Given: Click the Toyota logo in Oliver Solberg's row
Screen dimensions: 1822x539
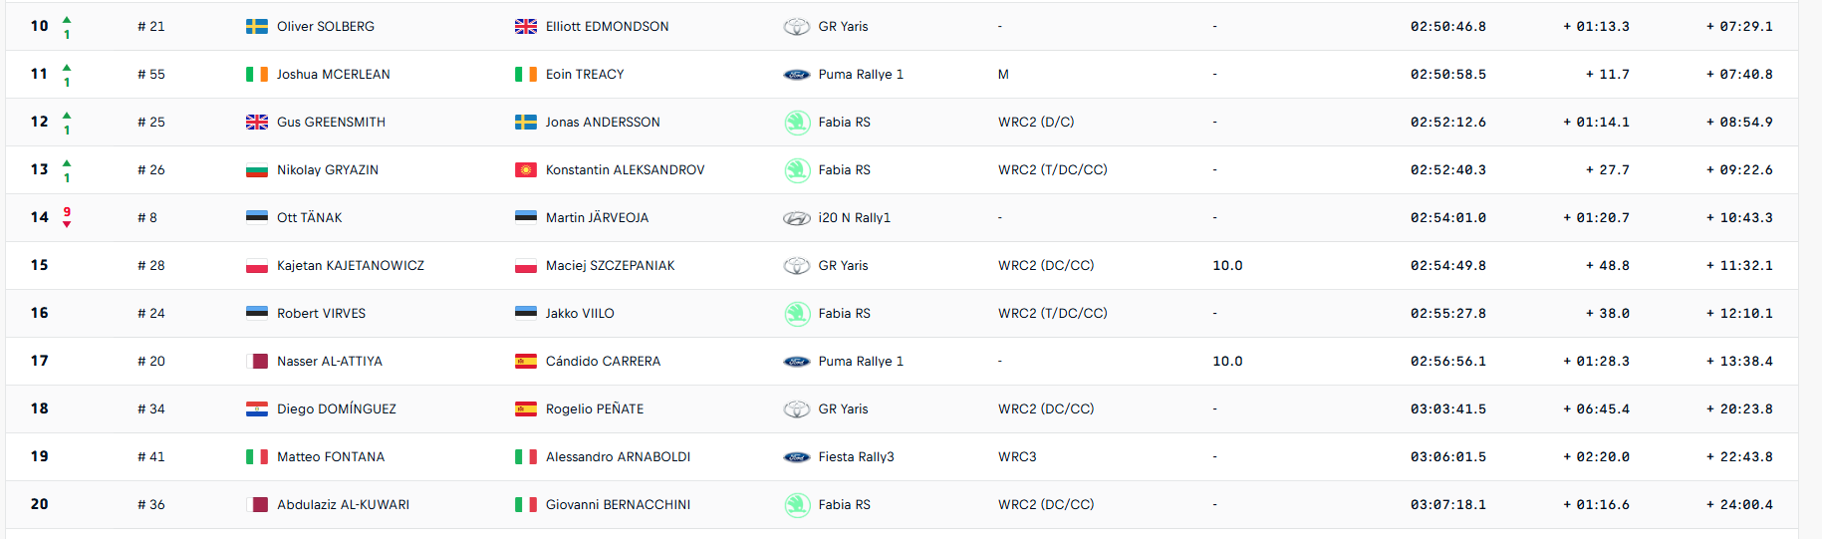Looking at the screenshot, I should pos(796,27).
